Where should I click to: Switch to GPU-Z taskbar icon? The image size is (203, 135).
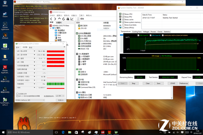[116, 132]
